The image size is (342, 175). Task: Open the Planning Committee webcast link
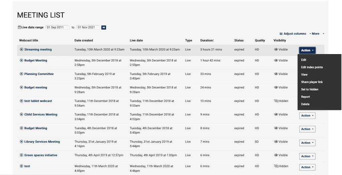[x=39, y=74]
